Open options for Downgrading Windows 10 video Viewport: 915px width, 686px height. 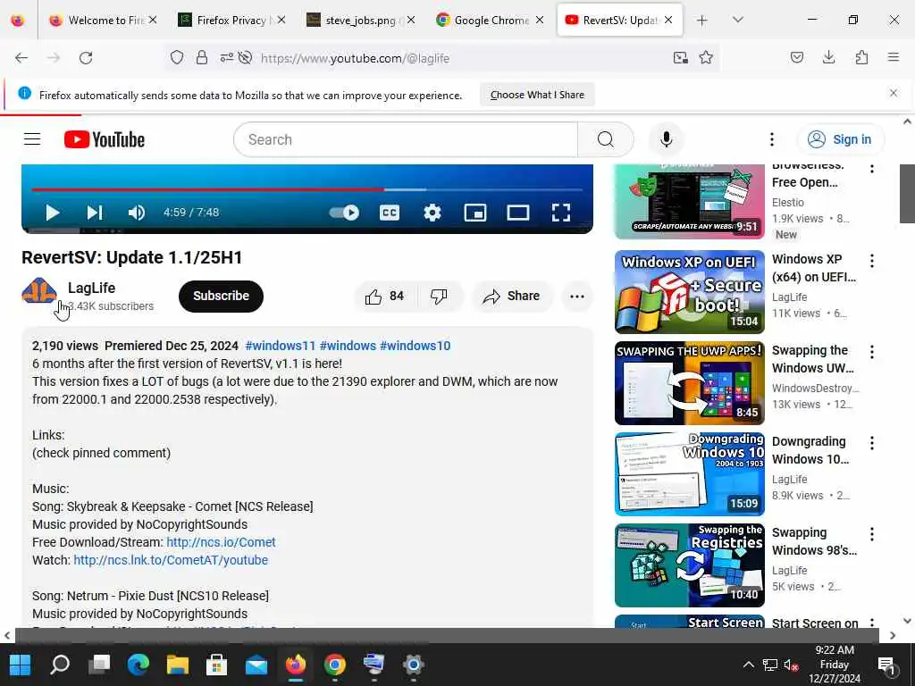872,443
